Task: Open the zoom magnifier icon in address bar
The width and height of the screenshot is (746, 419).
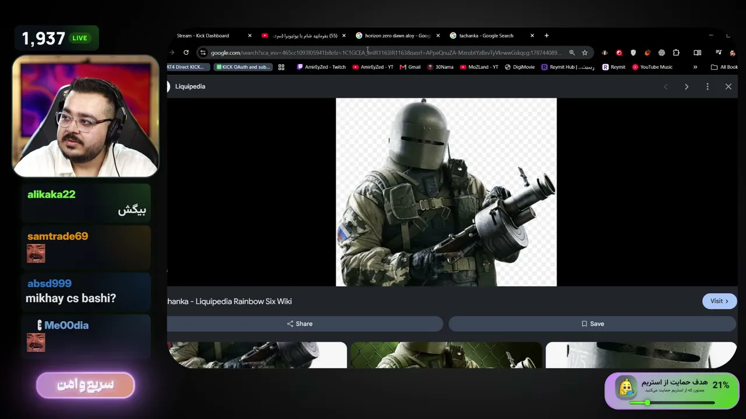Action: point(572,52)
